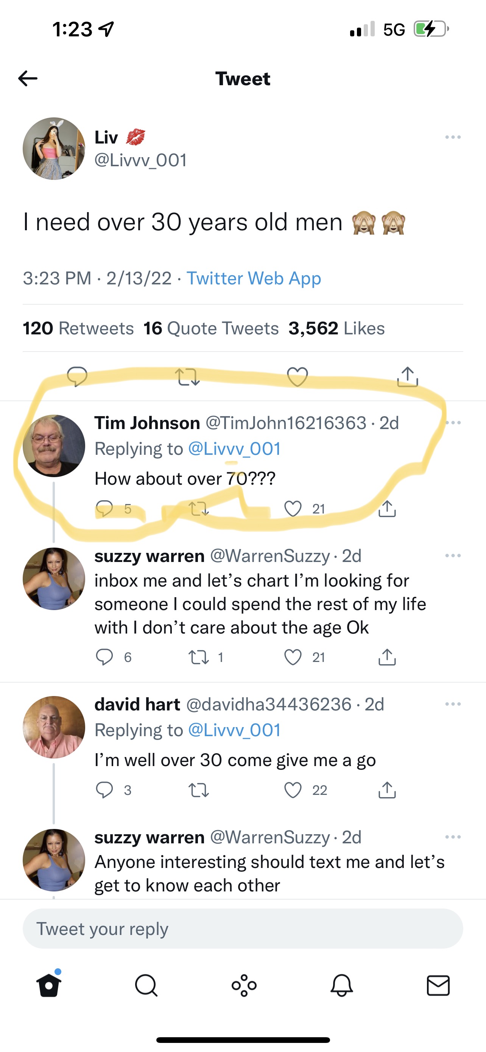Open more options on david hart's reply
Screen dimensions: 486x1052
coord(453,704)
